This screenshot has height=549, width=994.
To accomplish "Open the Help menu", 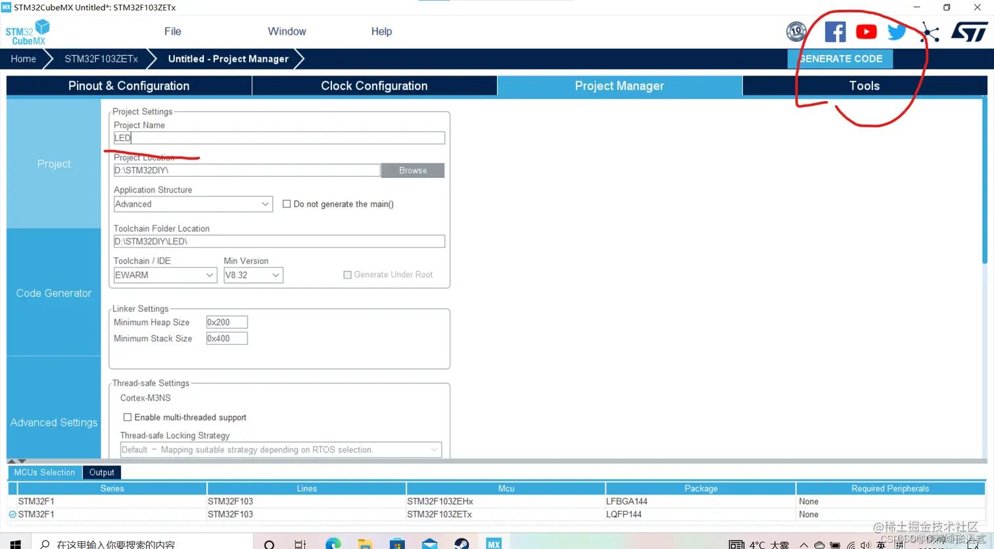I will (x=381, y=32).
